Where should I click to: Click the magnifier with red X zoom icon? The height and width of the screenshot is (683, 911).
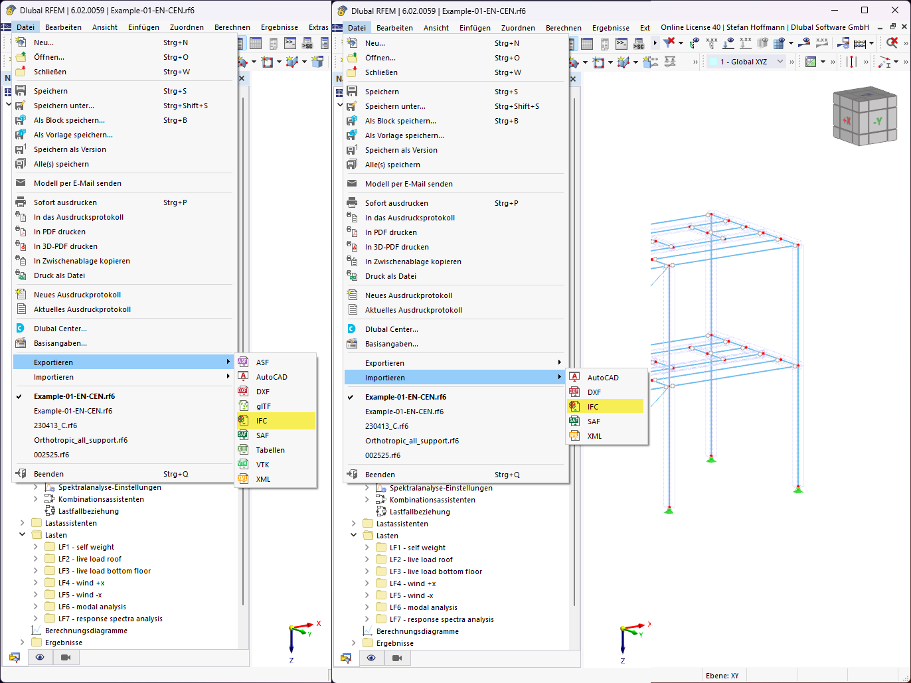coord(892,42)
